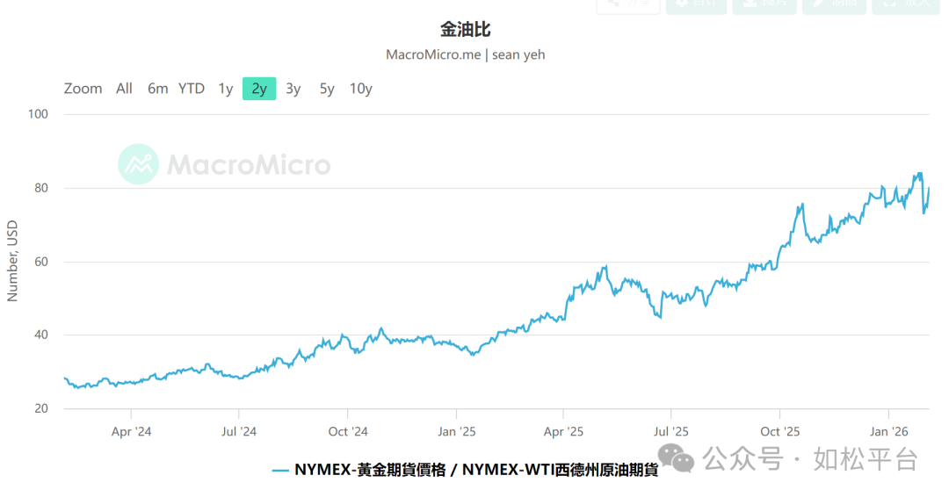Click the MacroMicro watermark logo icon
Viewport: 949px width, 497px height.
tap(139, 164)
